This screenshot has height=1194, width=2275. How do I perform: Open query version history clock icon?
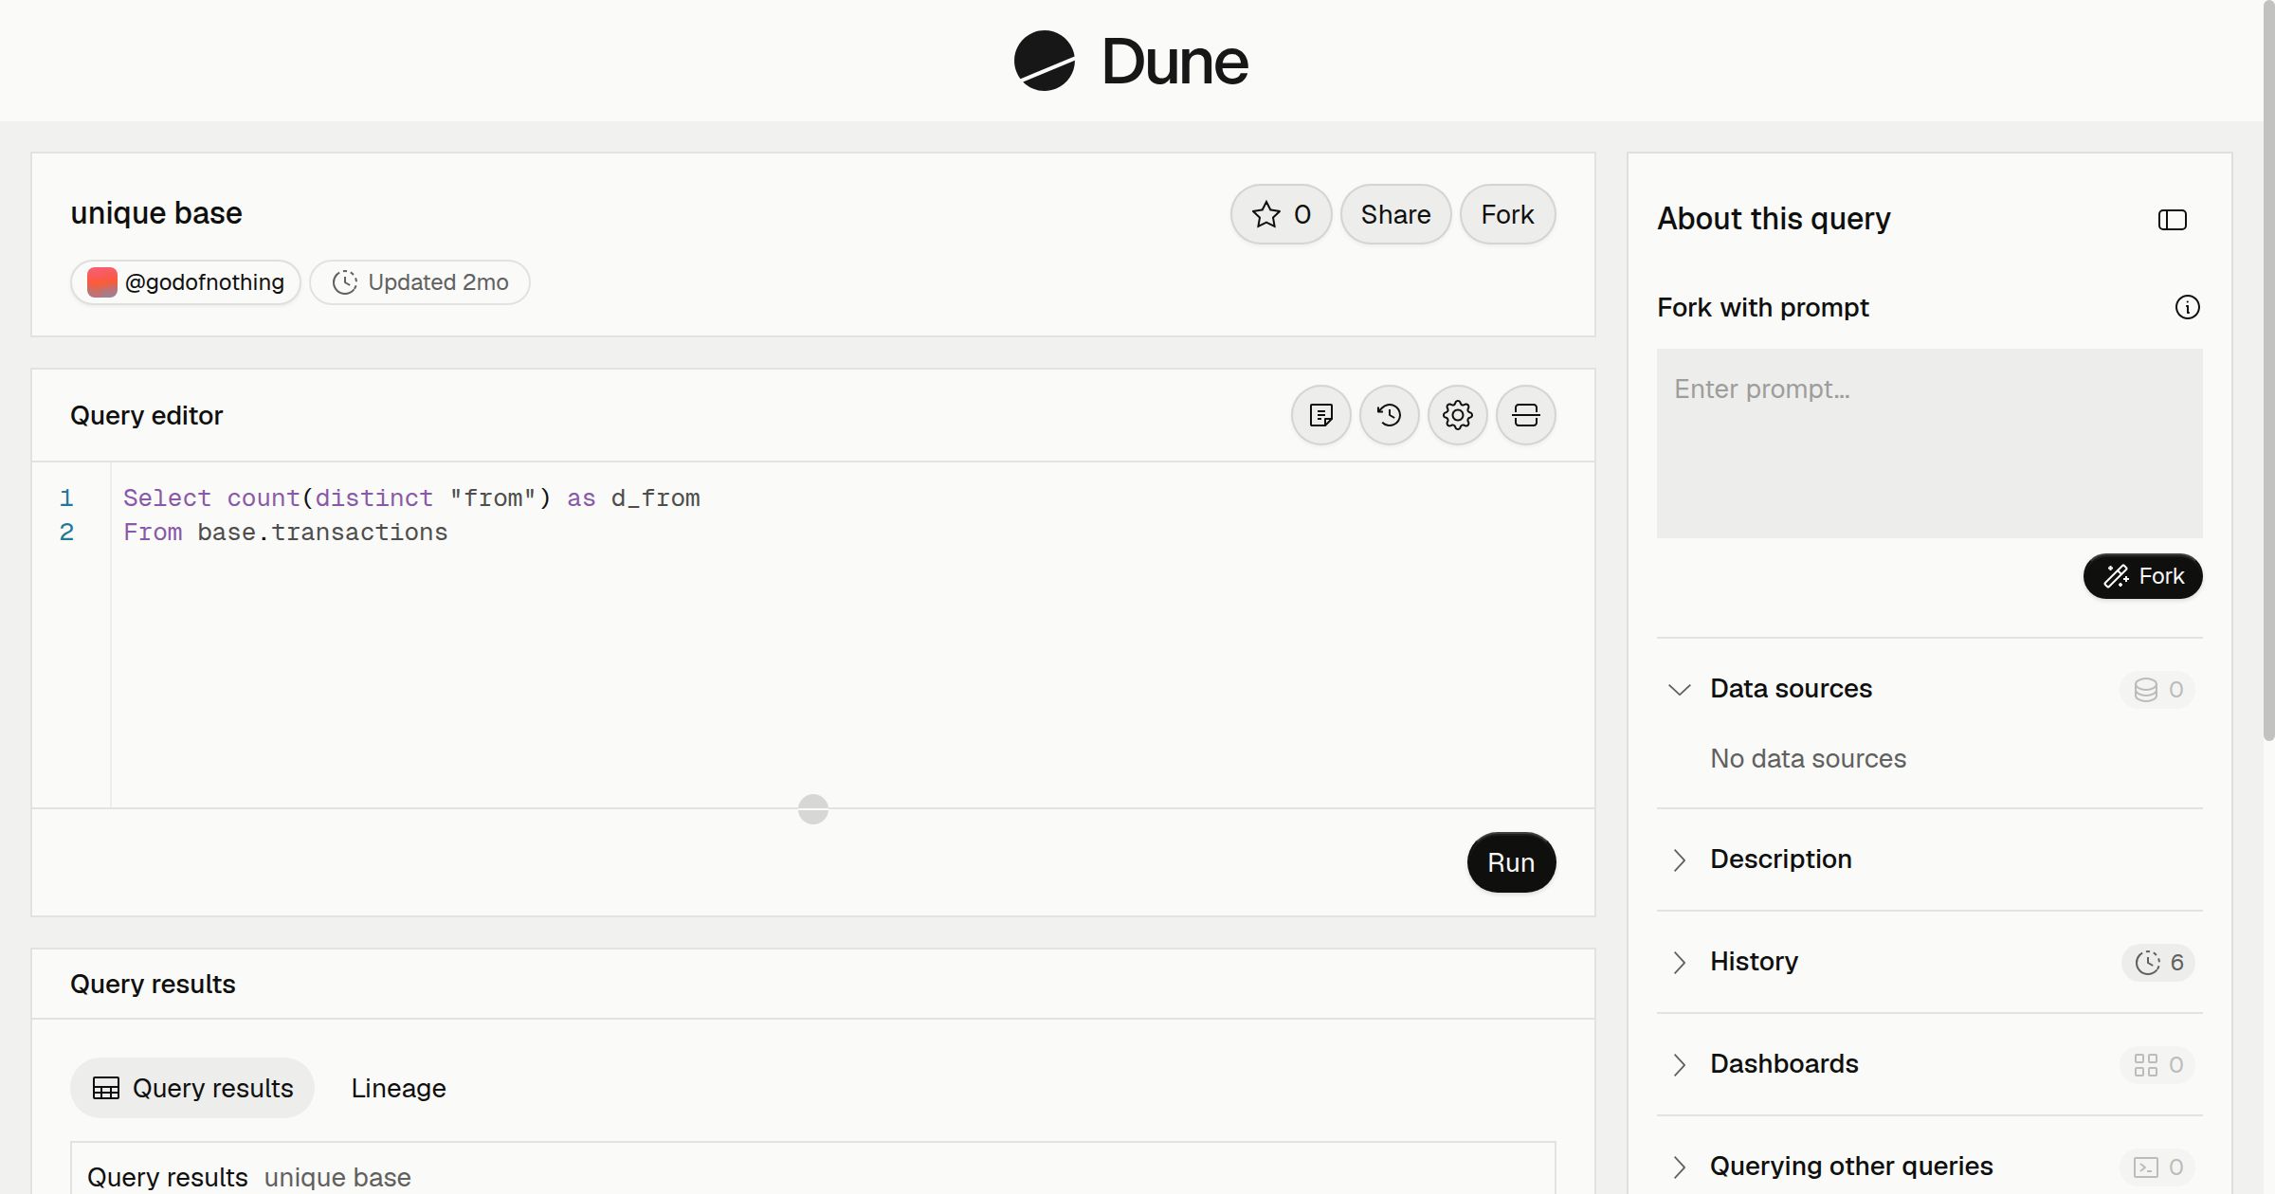click(x=1390, y=415)
